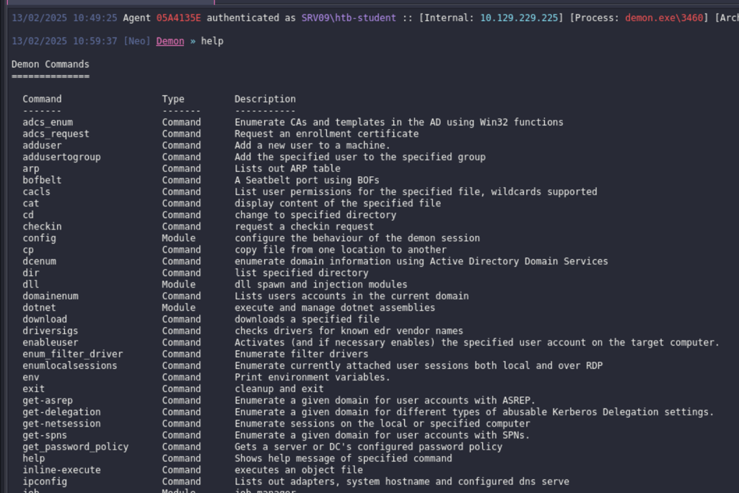Click the demon.exe\3460 process text
The image size is (739, 493).
(664, 18)
